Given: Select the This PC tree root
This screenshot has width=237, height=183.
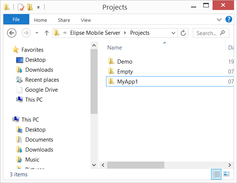Looking at the screenshot, I should click(x=30, y=119).
